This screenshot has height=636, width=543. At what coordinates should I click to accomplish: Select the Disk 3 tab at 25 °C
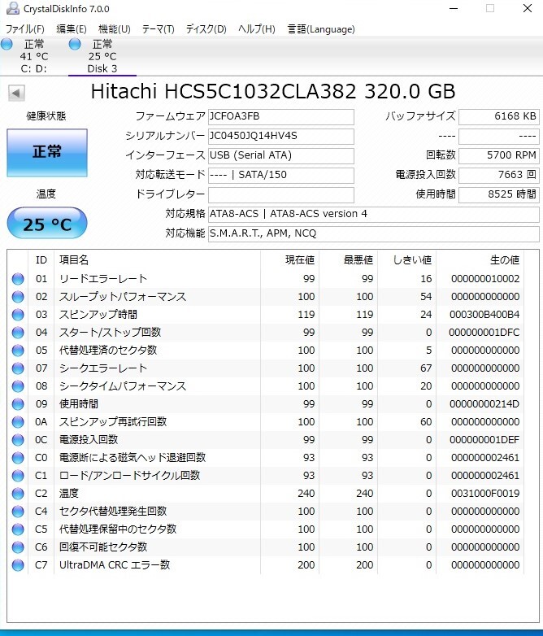[x=102, y=56]
